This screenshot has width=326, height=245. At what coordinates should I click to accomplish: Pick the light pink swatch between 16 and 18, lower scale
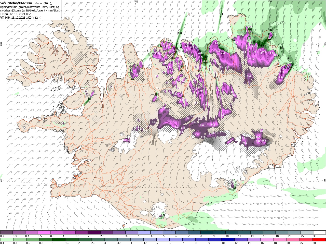267,240
